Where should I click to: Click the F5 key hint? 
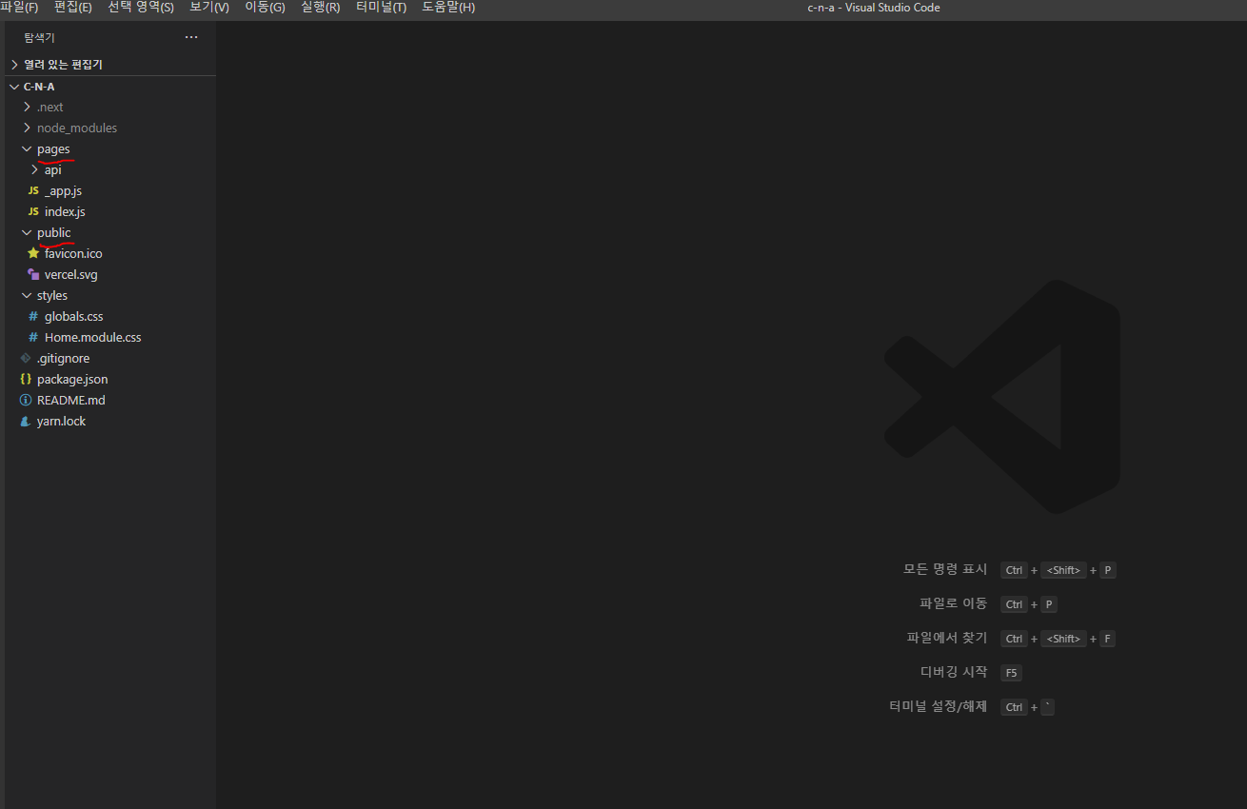[x=1011, y=673]
